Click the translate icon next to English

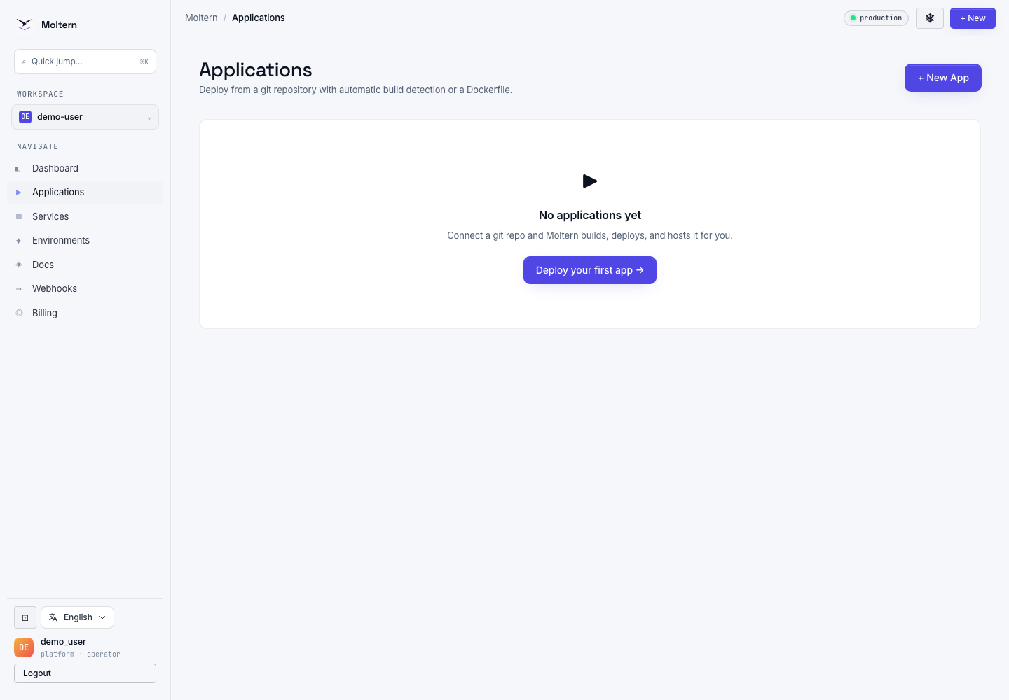tap(53, 617)
